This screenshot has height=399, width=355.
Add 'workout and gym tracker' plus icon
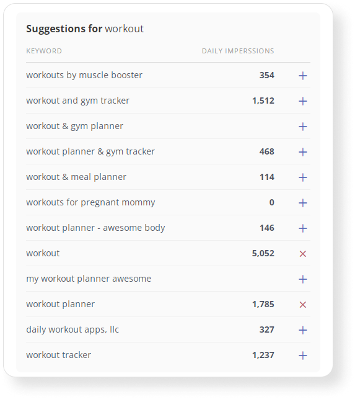[303, 101]
